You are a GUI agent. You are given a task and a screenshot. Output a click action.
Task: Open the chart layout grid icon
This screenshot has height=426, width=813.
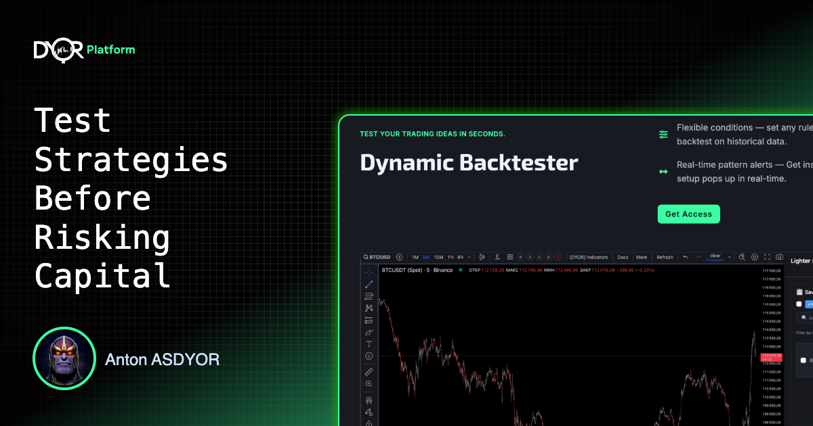coord(510,257)
